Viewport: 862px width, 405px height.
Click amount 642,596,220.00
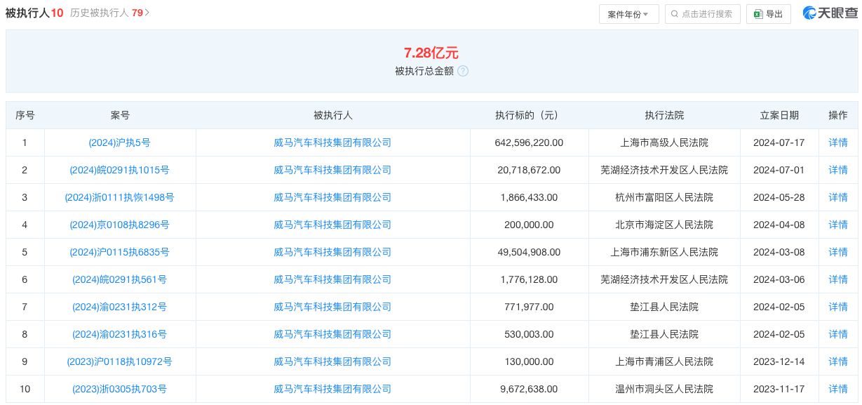coord(529,142)
